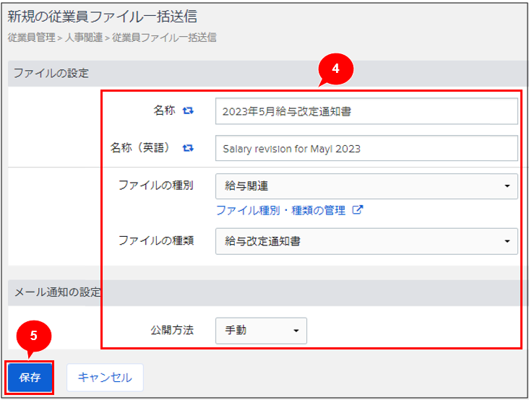Open the 公開方法 dropdown set to 手動
529x400 pixels.
[x=261, y=330]
